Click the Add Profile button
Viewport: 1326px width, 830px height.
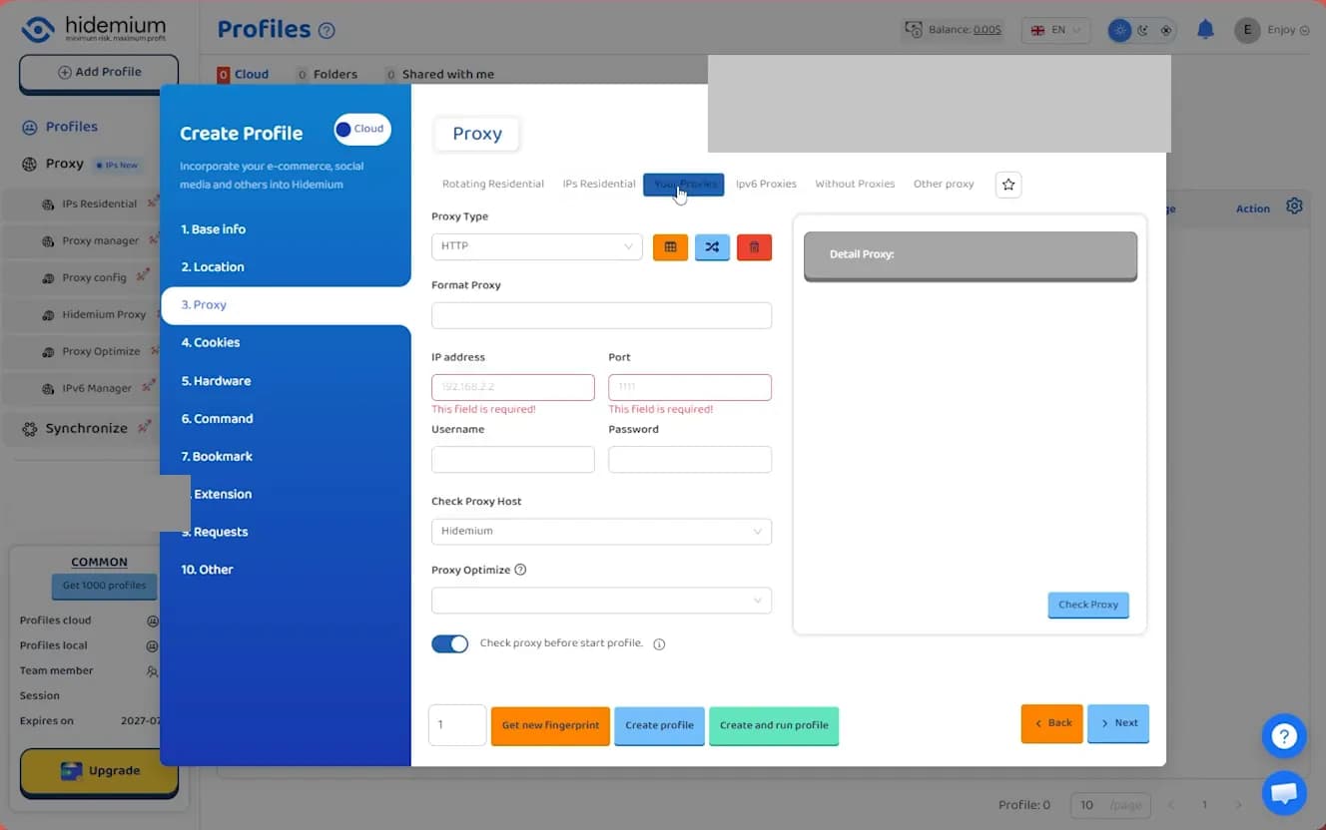99,73
